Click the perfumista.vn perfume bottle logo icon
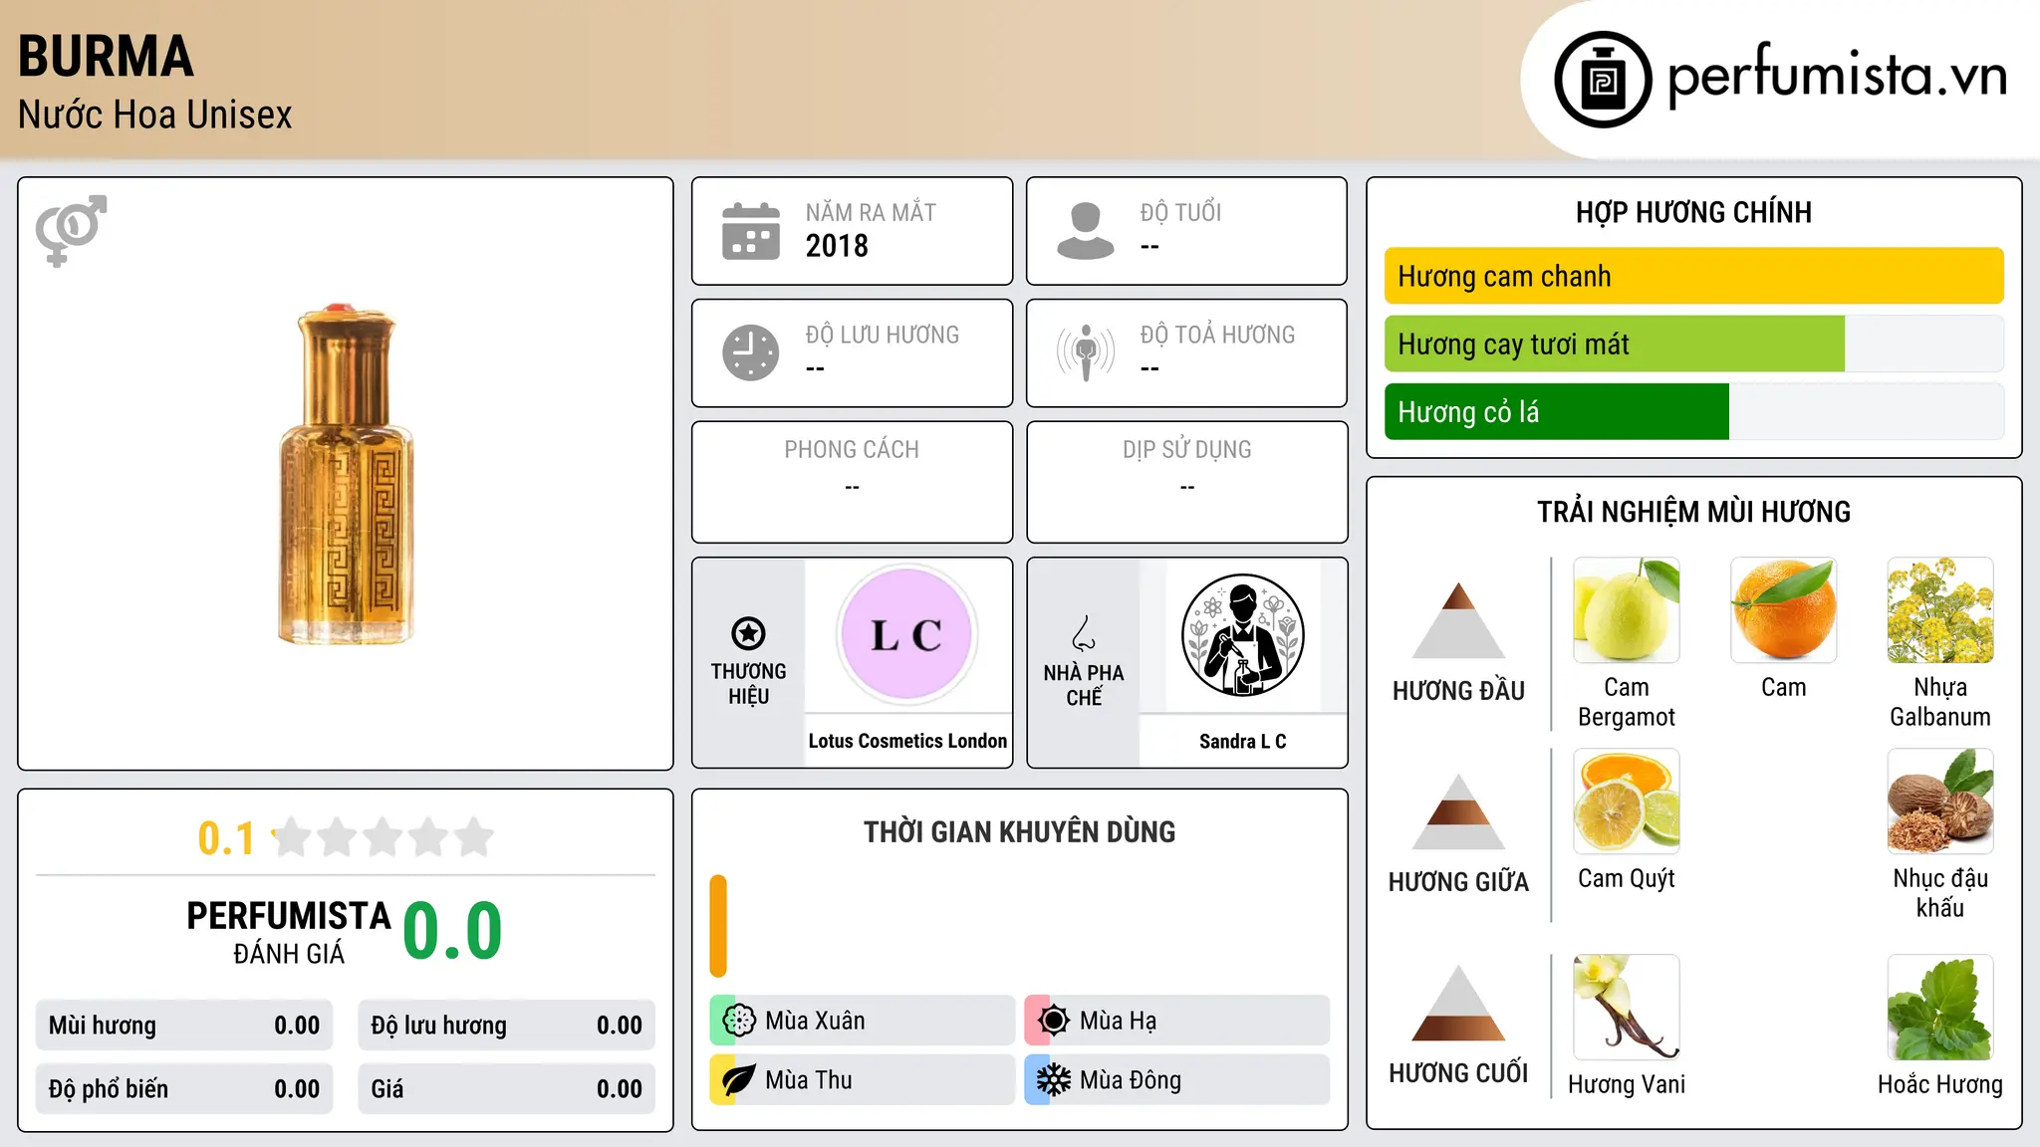This screenshot has height=1147, width=2040. [x=1603, y=80]
